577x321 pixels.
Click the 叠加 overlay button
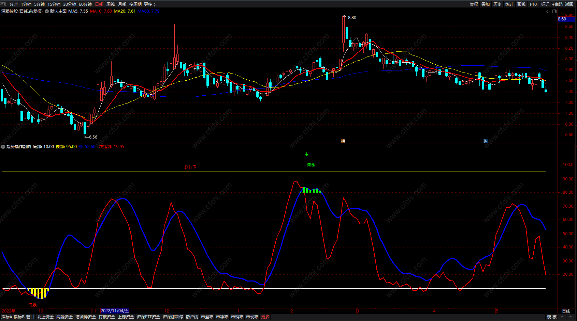coord(486,4)
